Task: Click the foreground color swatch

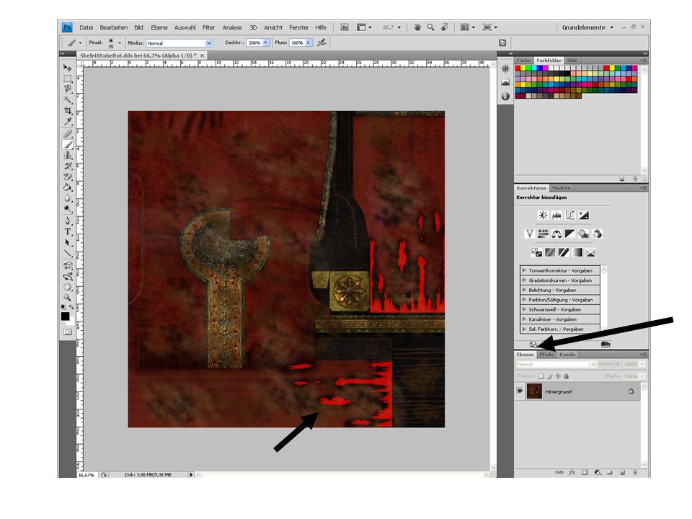Action: (x=65, y=316)
